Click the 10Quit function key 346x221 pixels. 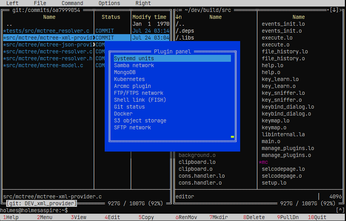click(x=317, y=218)
